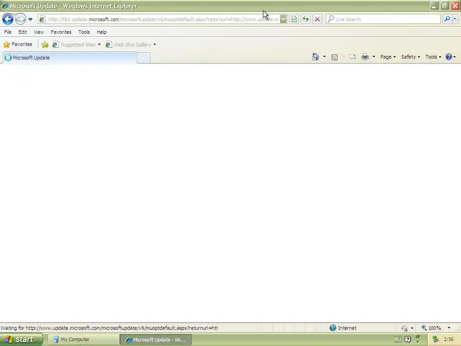The height and width of the screenshot is (346, 461).
Task: Click the Add to Favorites Bar icon
Action: click(x=45, y=45)
